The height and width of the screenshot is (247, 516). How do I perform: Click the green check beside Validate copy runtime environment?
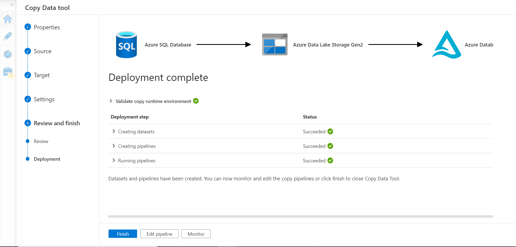(x=196, y=101)
